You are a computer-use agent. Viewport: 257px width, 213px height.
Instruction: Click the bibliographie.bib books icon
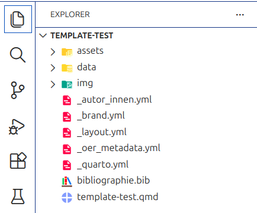(x=67, y=182)
